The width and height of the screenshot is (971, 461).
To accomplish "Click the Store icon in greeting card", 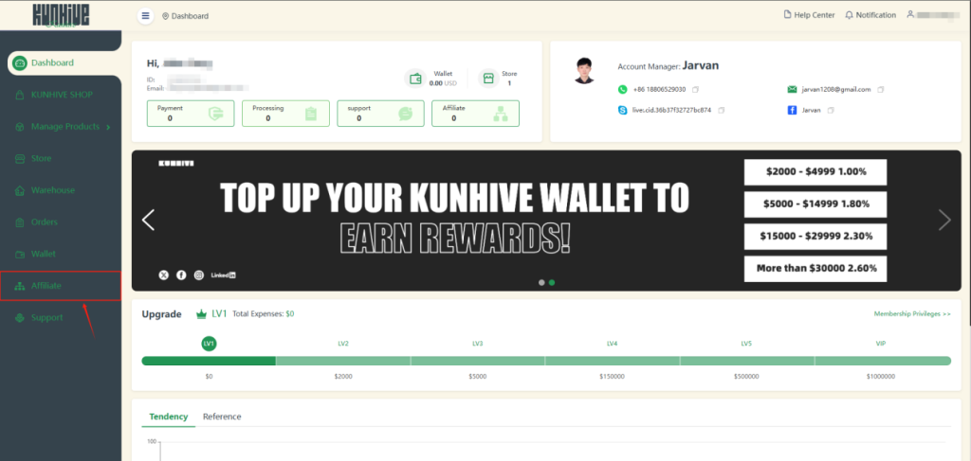I will (x=488, y=79).
